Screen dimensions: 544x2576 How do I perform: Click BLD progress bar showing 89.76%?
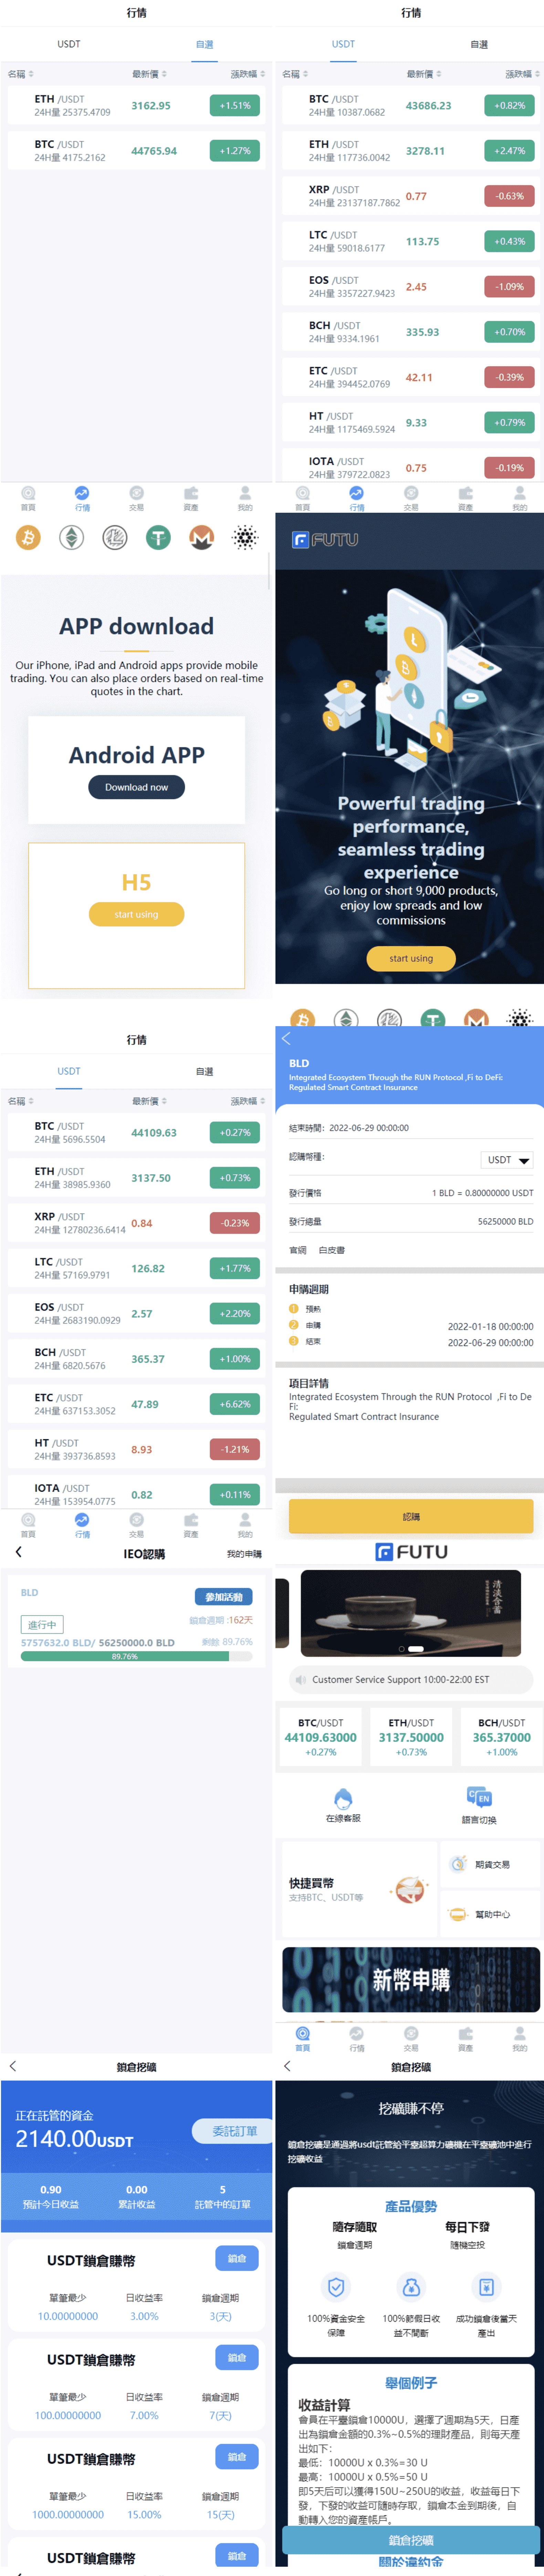tap(137, 1656)
